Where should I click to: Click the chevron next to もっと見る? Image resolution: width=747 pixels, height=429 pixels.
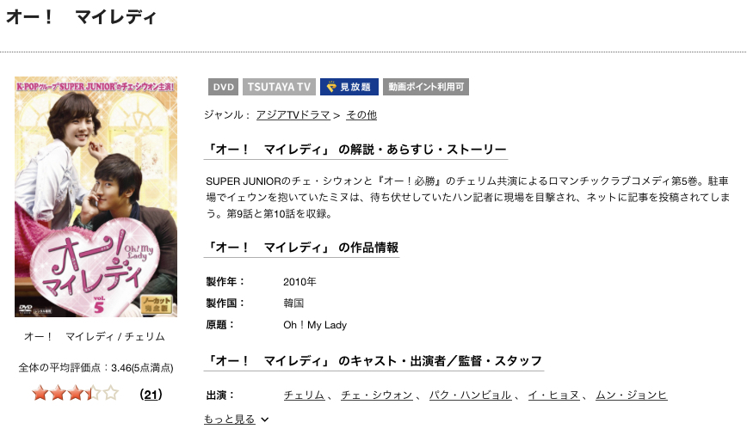(265, 420)
